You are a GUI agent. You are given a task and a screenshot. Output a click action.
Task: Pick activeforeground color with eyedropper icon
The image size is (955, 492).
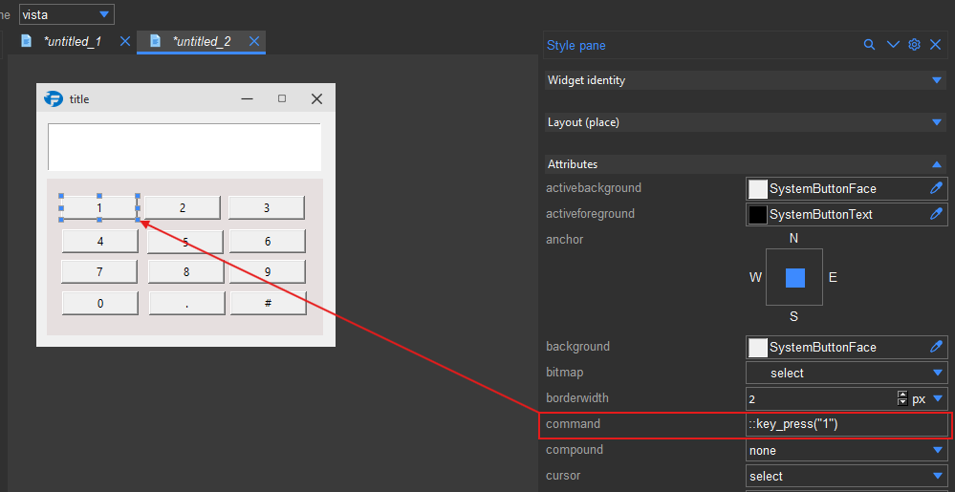point(936,214)
